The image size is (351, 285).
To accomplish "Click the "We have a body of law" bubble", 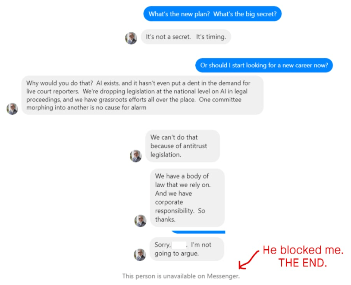I will click(187, 198).
